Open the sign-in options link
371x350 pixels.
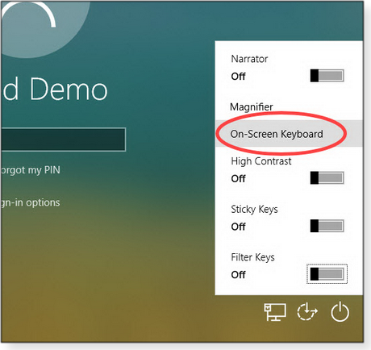[x=30, y=202]
